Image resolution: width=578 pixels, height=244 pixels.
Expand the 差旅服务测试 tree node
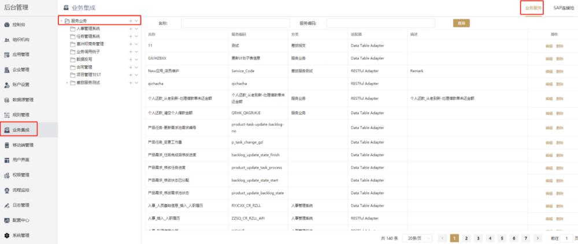[x=67, y=82]
